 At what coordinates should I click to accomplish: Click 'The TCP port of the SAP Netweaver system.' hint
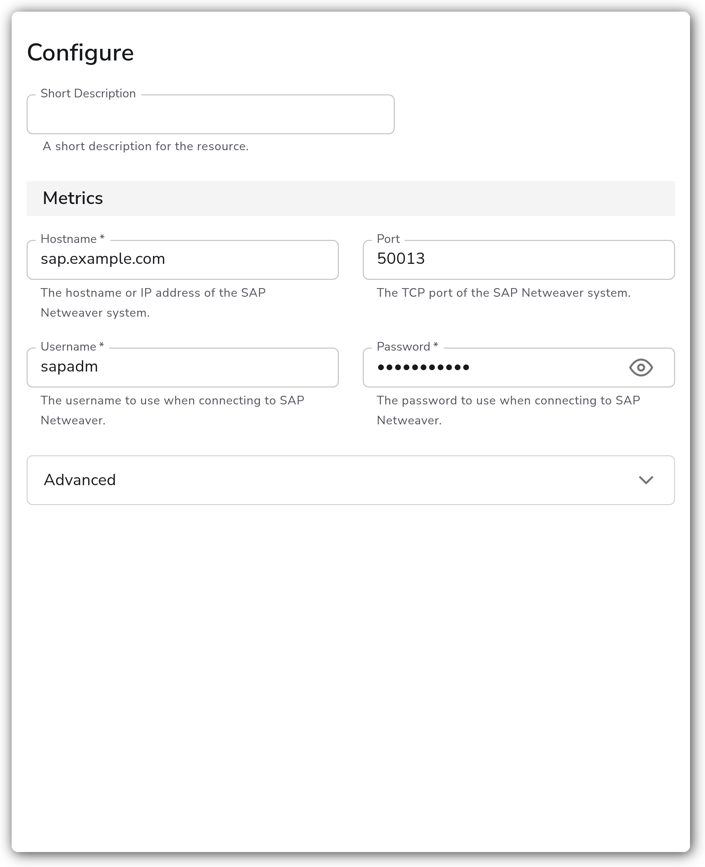pyautogui.click(x=503, y=292)
